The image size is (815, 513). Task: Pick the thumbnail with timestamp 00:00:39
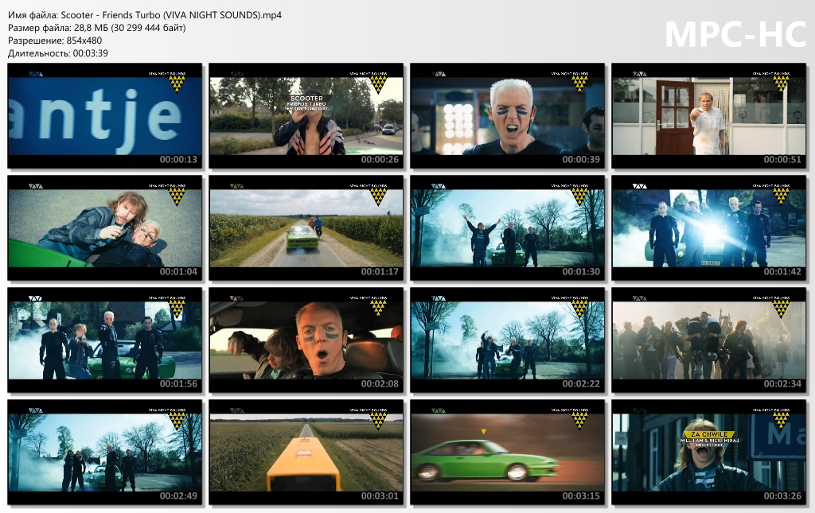507,116
